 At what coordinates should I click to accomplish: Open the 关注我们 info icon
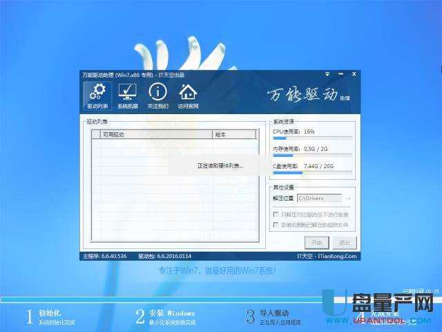(x=157, y=96)
